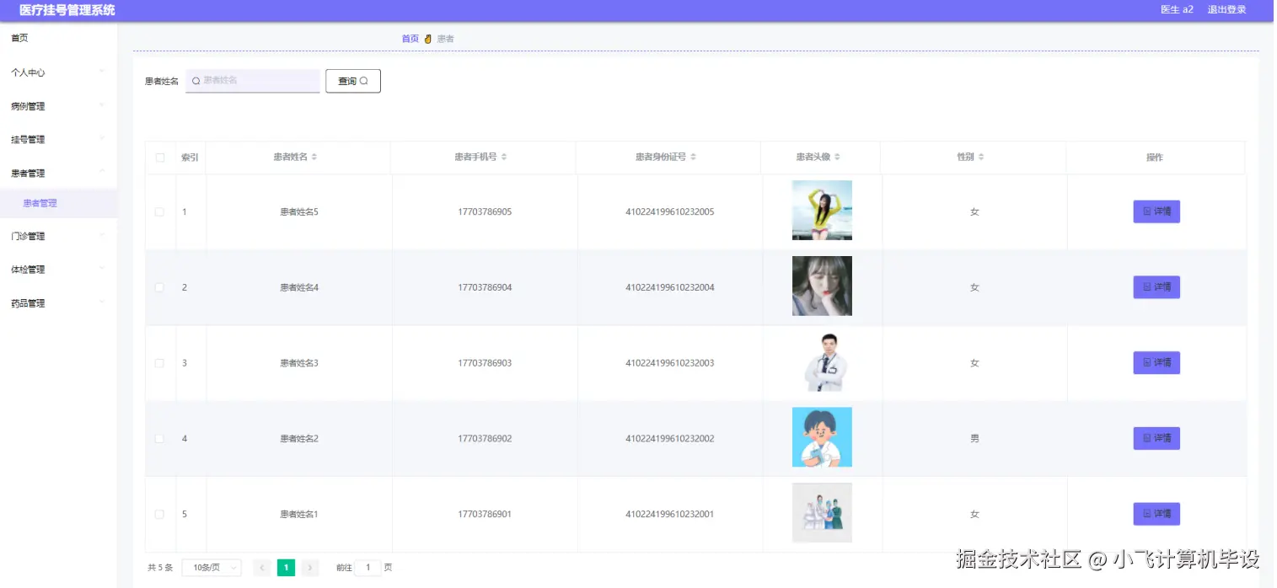Click the 医疗挂号管理系统 title
Screen dimensions: 1277x588
(x=67, y=10)
